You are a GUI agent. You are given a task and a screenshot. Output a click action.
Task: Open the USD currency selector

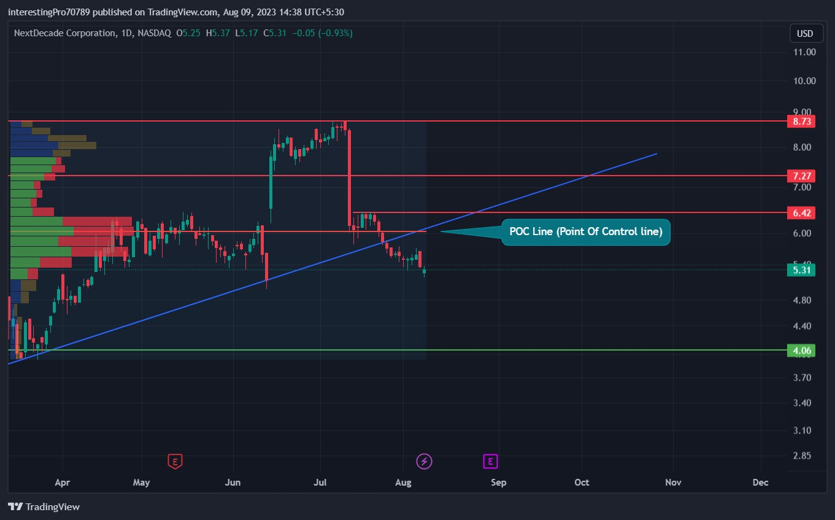tap(805, 33)
